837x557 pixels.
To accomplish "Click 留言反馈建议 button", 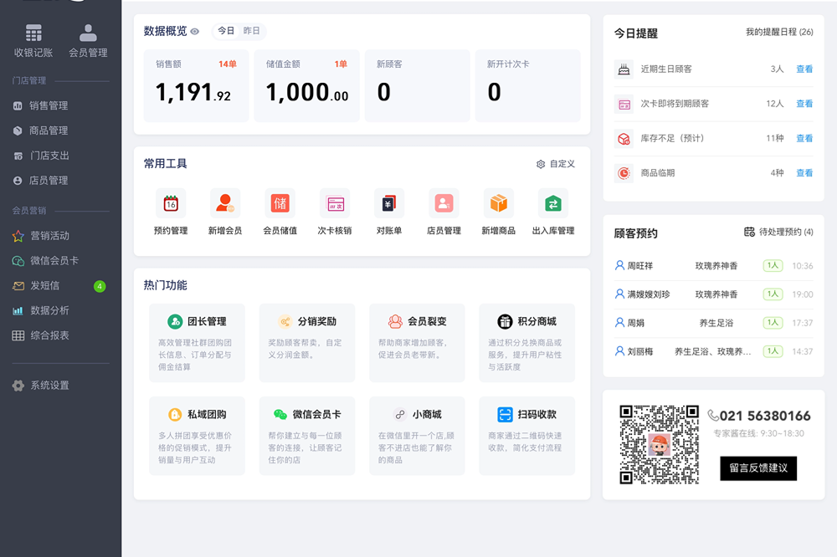I will 758,468.
